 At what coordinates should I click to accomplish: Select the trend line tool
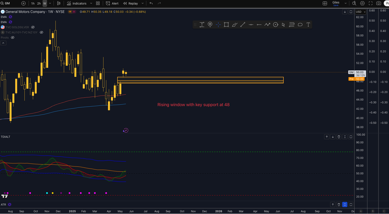243,25
